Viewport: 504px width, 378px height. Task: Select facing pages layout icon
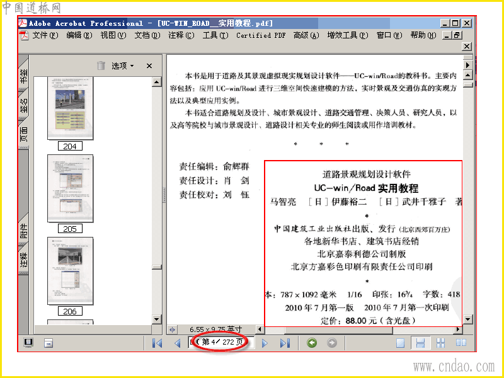(461, 343)
